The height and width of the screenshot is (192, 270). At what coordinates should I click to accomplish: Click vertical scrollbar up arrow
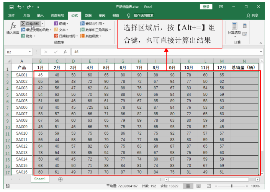coord(262,61)
